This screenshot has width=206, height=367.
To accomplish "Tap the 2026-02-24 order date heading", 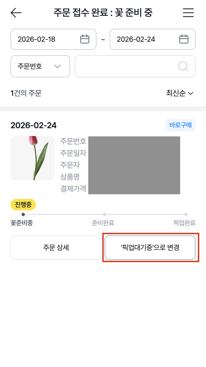I will click(34, 125).
